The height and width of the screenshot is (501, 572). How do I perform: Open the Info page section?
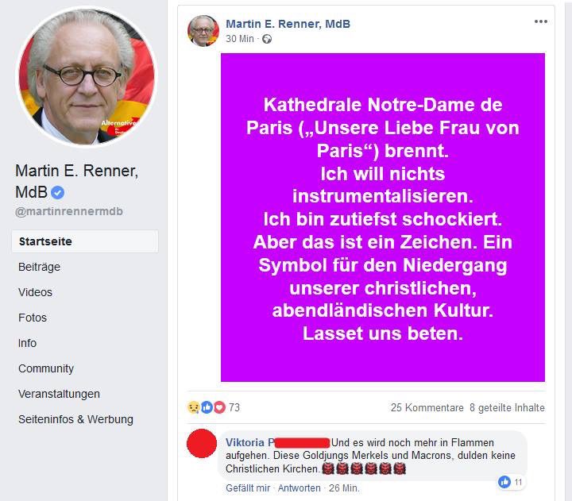point(27,343)
